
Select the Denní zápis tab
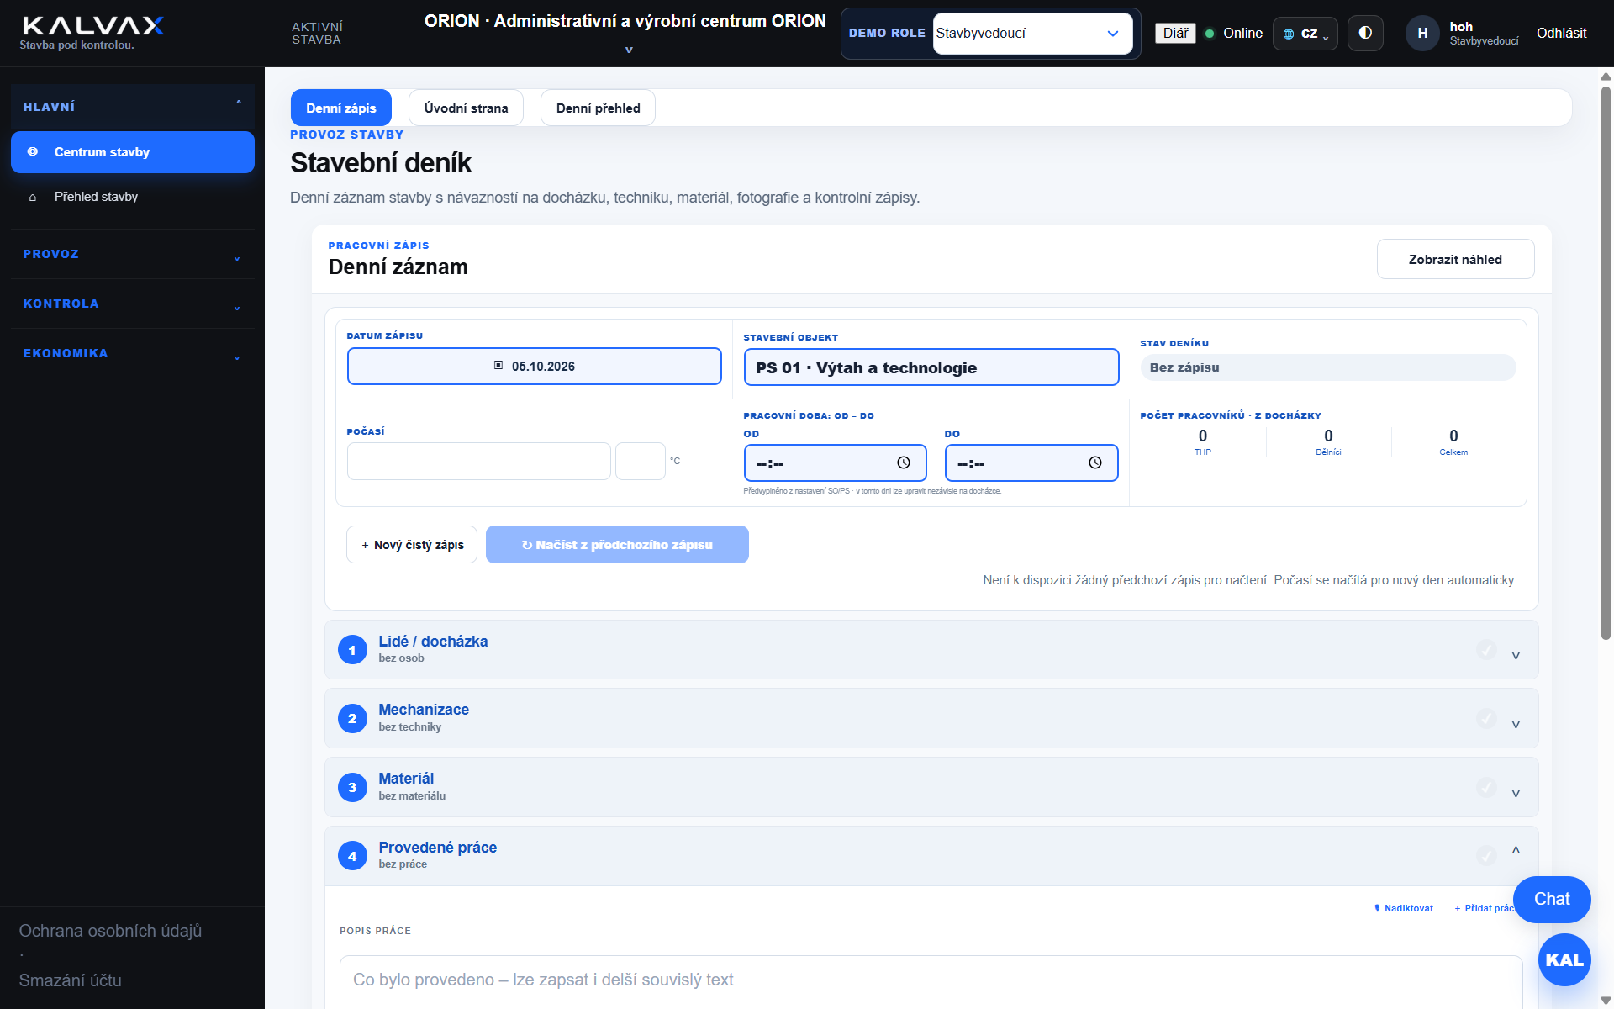click(341, 108)
